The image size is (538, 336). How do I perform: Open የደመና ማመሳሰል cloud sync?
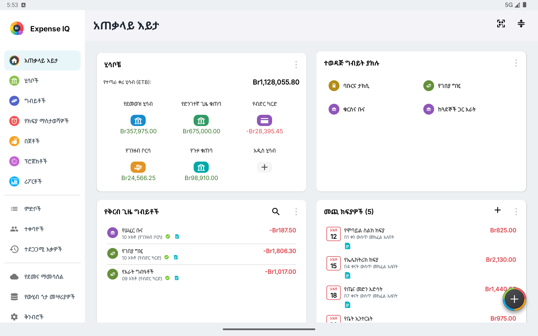(42, 277)
